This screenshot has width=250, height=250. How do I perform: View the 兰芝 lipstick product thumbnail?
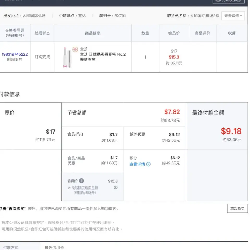point(67,57)
